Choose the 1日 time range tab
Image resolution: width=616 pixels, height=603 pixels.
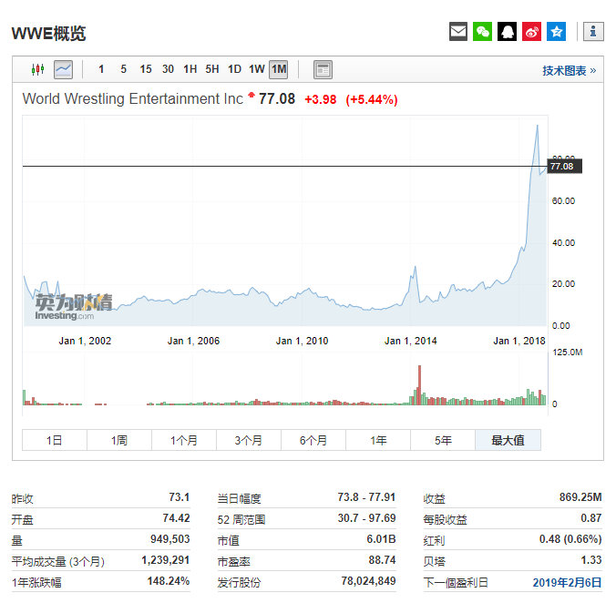(x=55, y=440)
